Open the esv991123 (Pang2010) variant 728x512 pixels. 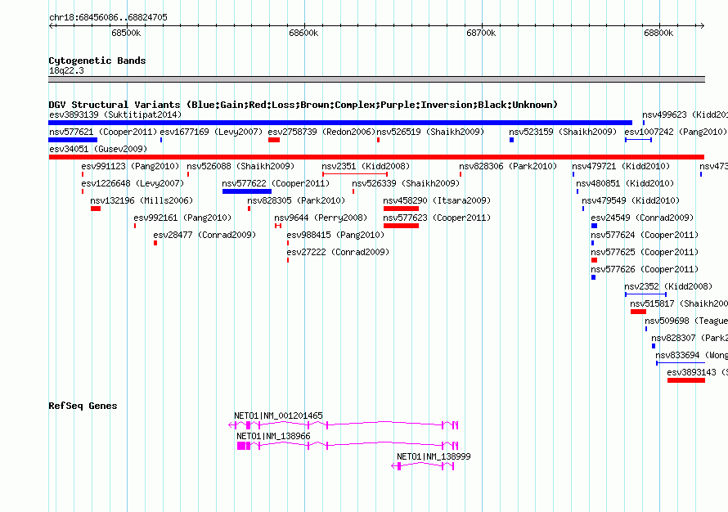click(130, 166)
